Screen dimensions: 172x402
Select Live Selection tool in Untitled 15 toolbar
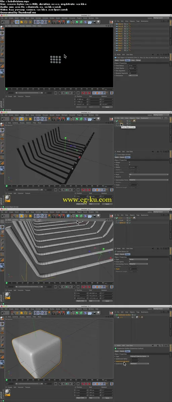13,313
